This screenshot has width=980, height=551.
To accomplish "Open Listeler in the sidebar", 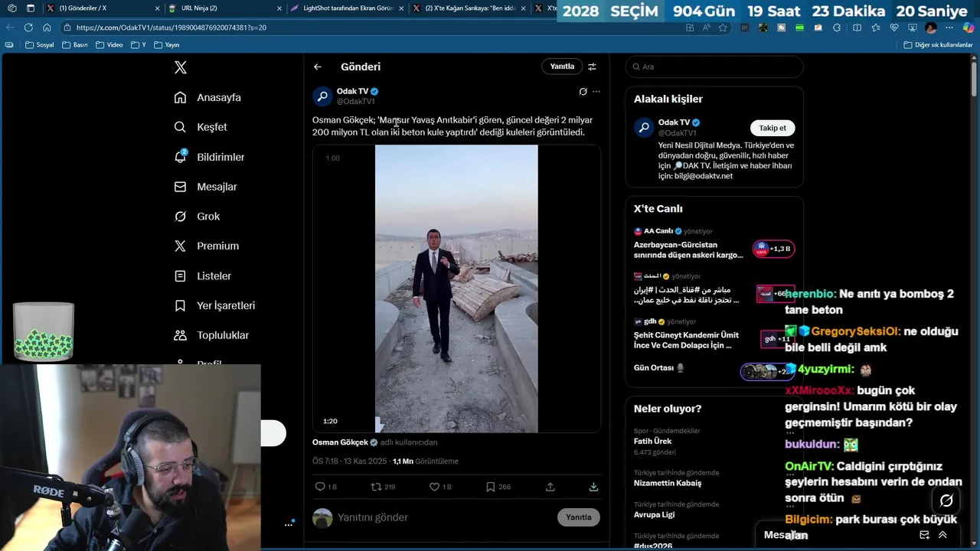I will 203,275.
